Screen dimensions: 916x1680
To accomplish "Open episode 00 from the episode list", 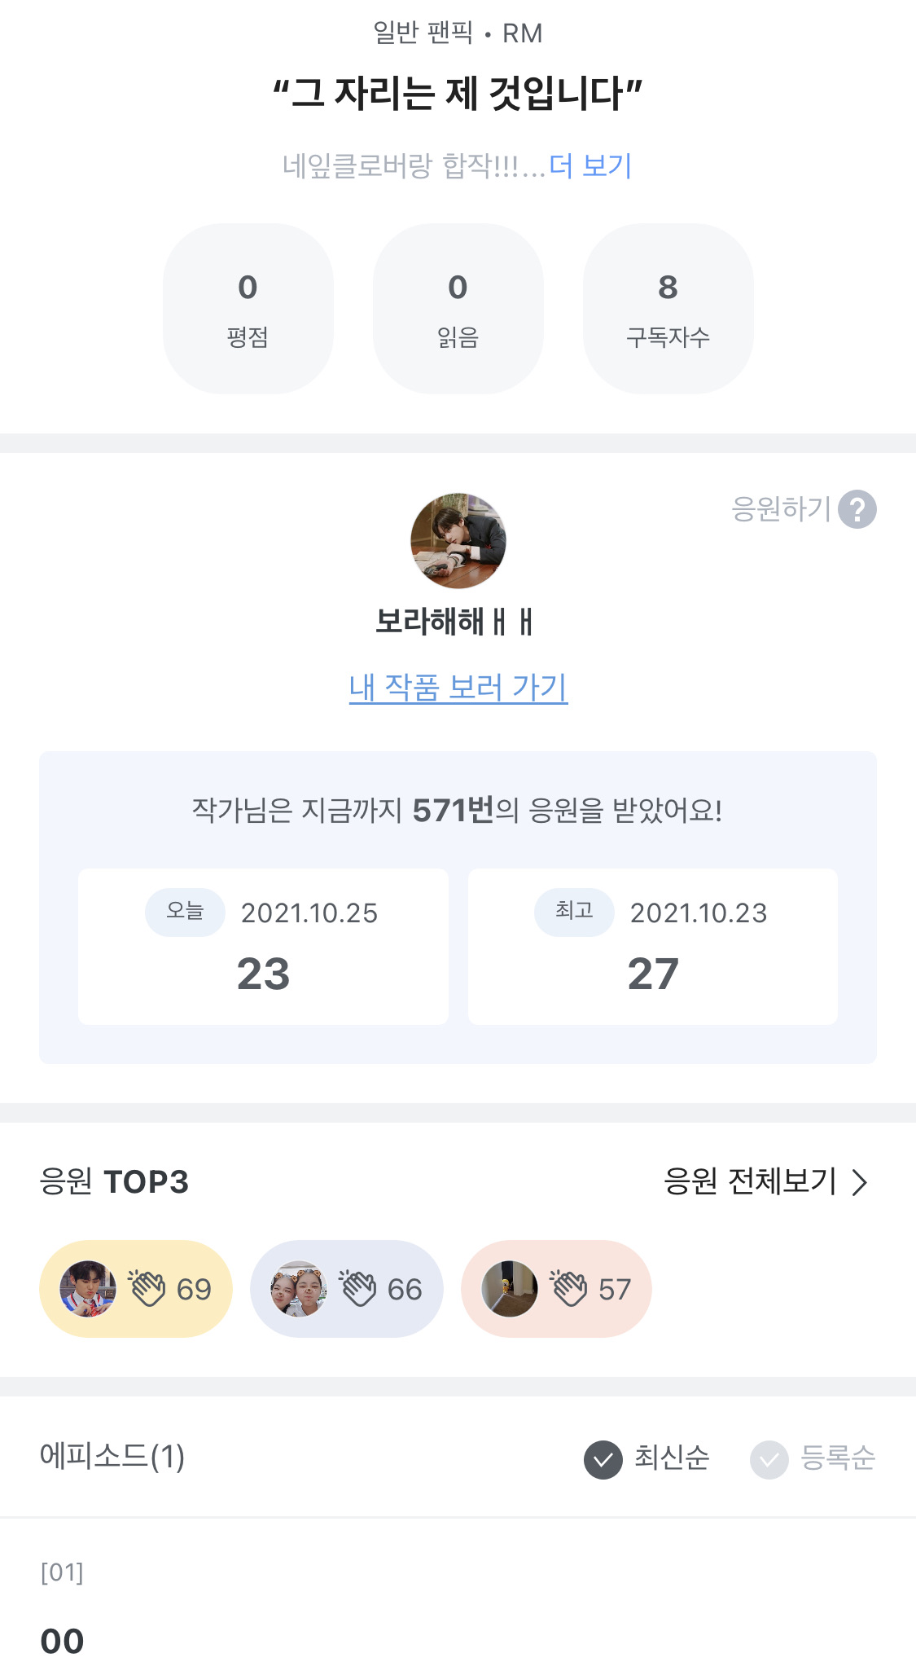I will [63, 1641].
